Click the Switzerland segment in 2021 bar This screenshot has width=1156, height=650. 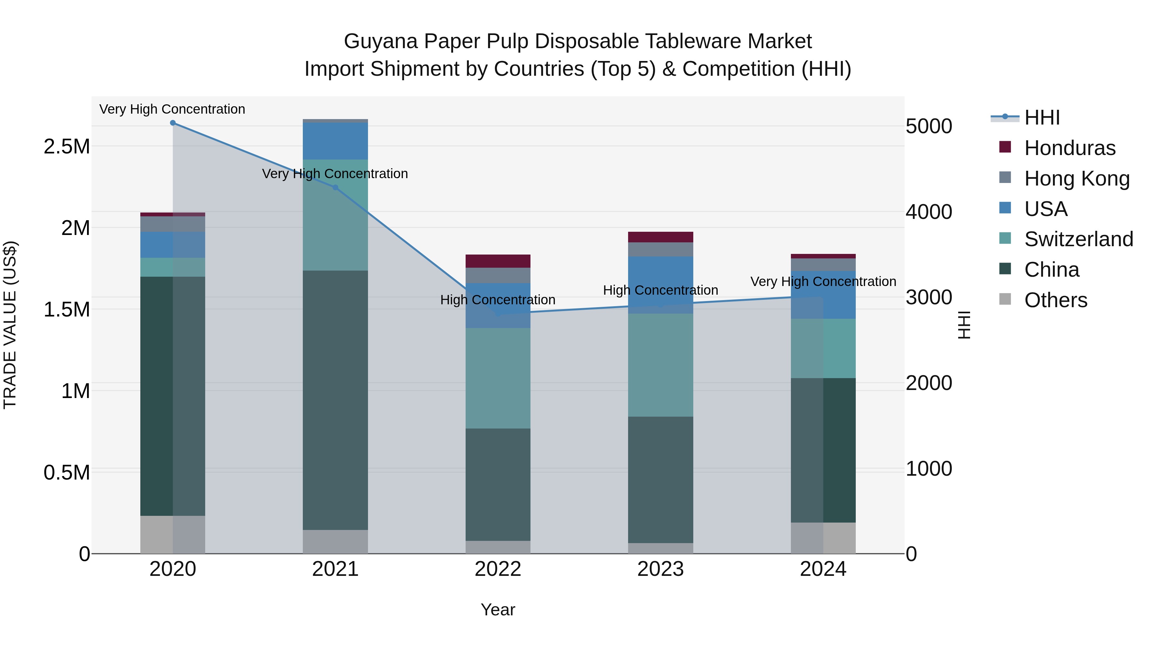(336, 215)
